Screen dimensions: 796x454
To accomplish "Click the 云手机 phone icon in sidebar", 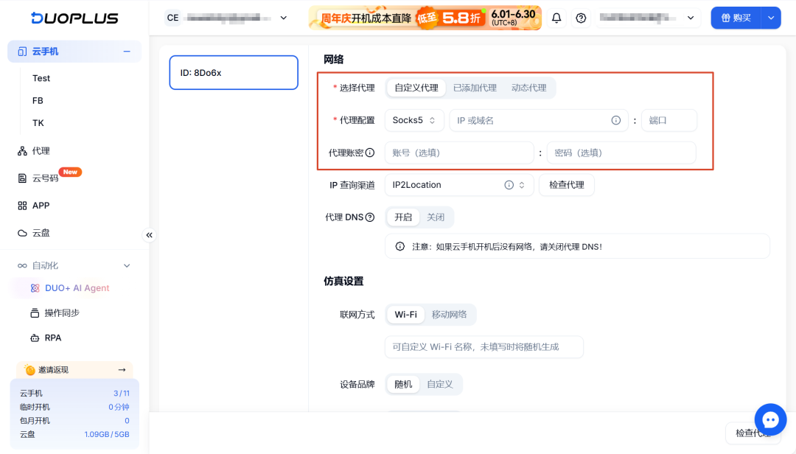I will pyautogui.click(x=22, y=52).
